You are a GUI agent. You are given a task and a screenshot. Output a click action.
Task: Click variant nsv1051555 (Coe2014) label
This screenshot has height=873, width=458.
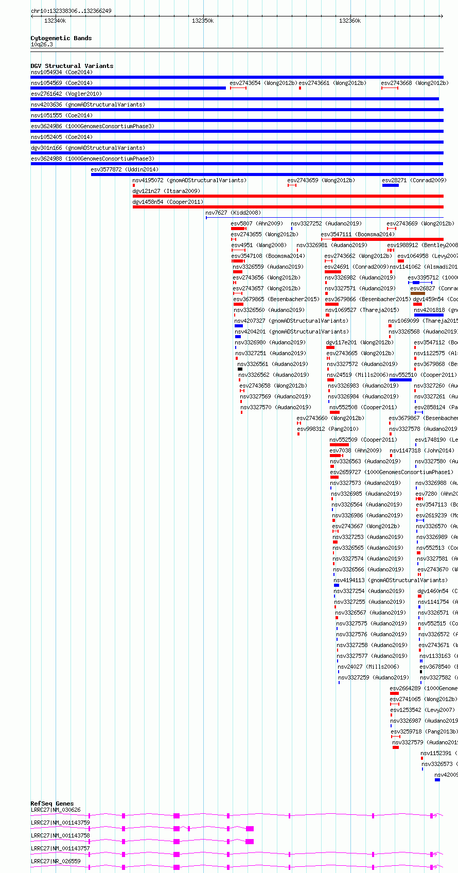(x=62, y=115)
